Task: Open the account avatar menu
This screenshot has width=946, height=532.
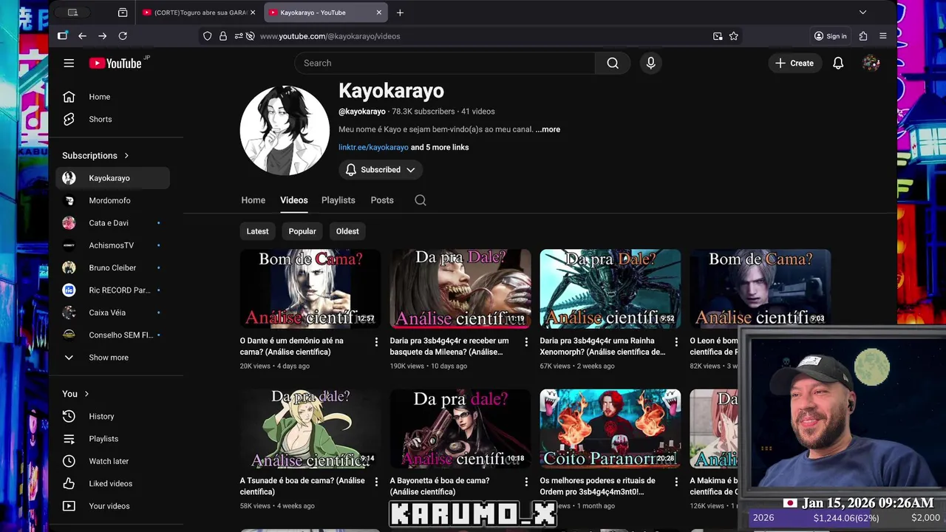Action: (x=871, y=64)
